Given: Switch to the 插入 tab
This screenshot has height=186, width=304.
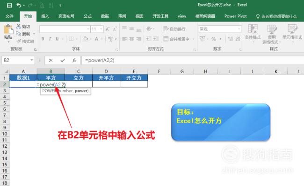Looking at the screenshot, I should click(x=45, y=16).
